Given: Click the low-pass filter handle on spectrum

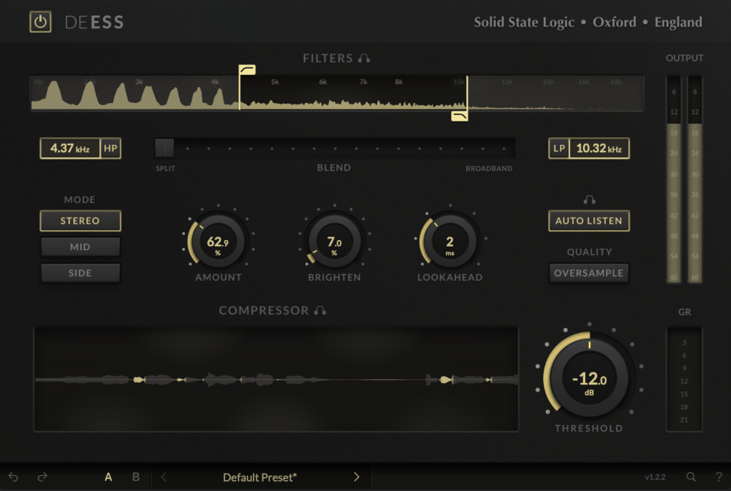Looking at the screenshot, I should [459, 116].
